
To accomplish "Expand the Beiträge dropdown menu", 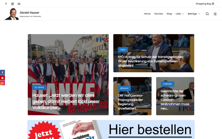I will (x=194, y=14).
